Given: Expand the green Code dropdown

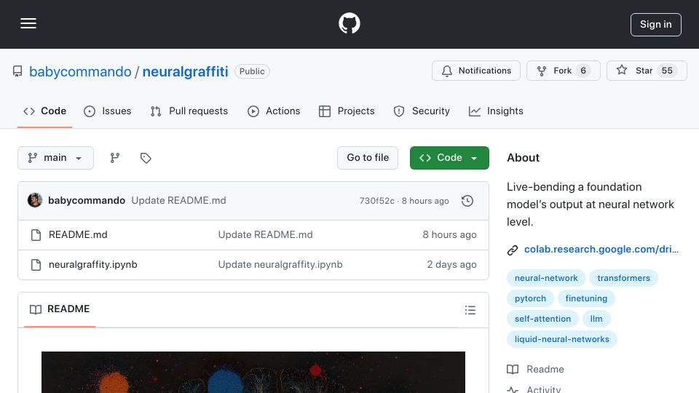Looking at the screenshot, I should coord(449,158).
